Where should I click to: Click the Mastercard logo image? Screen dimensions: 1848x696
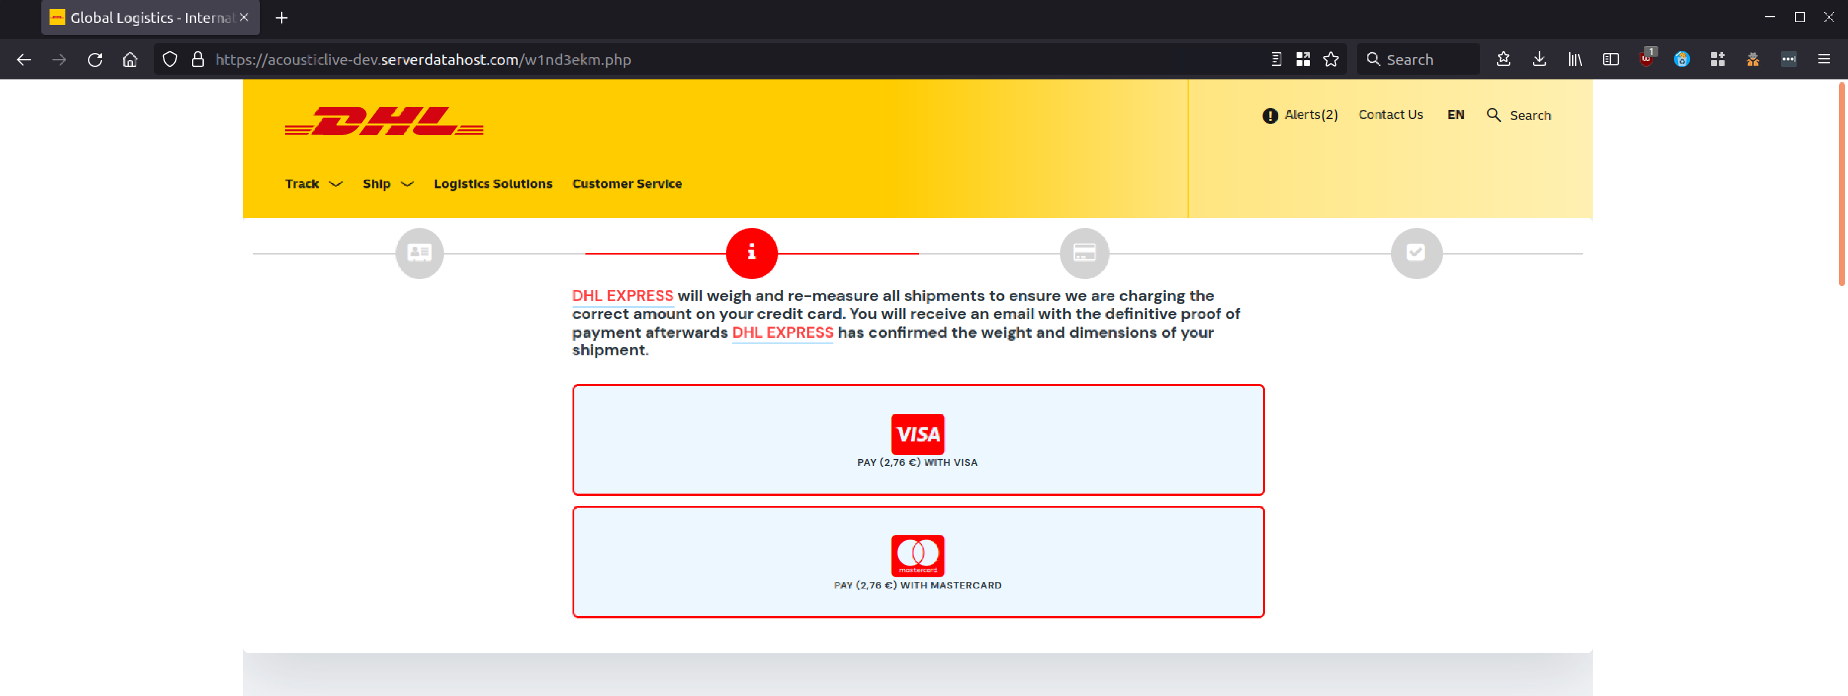pos(918,556)
